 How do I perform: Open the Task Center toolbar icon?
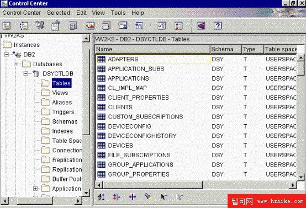coord(72,26)
